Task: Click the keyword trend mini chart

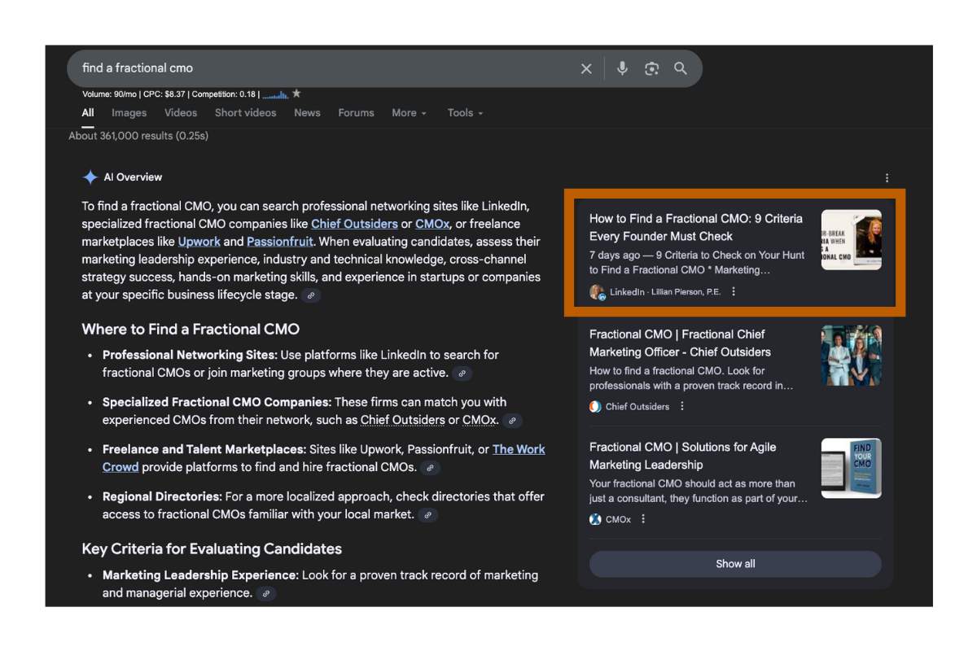Action: click(x=275, y=94)
